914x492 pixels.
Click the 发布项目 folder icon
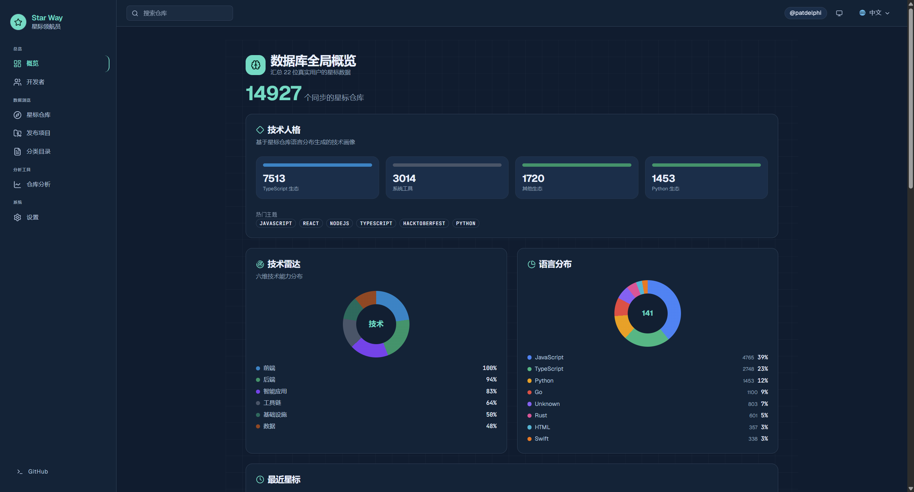click(x=17, y=133)
